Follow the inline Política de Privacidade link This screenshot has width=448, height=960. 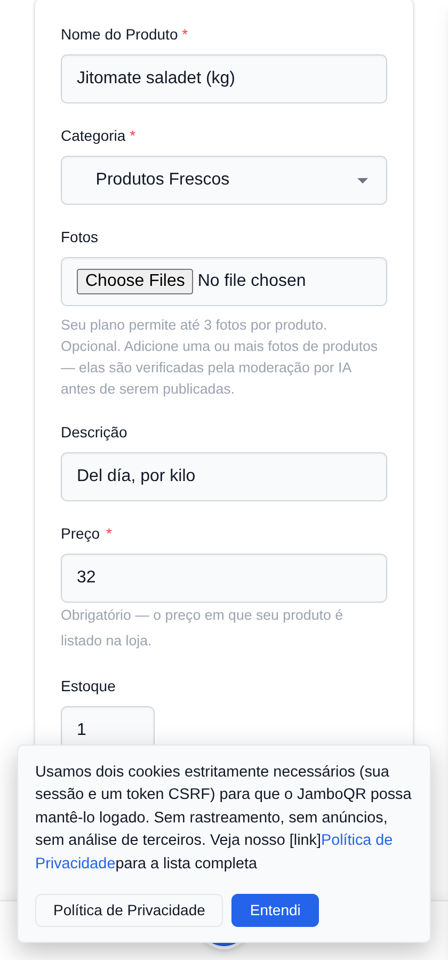pyautogui.click(x=357, y=840)
